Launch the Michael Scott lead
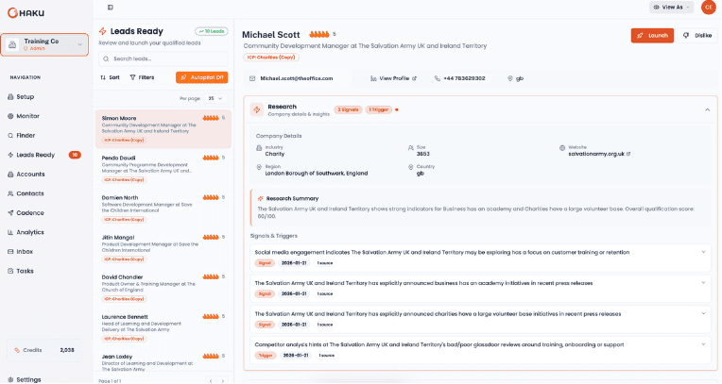 pyautogui.click(x=652, y=36)
